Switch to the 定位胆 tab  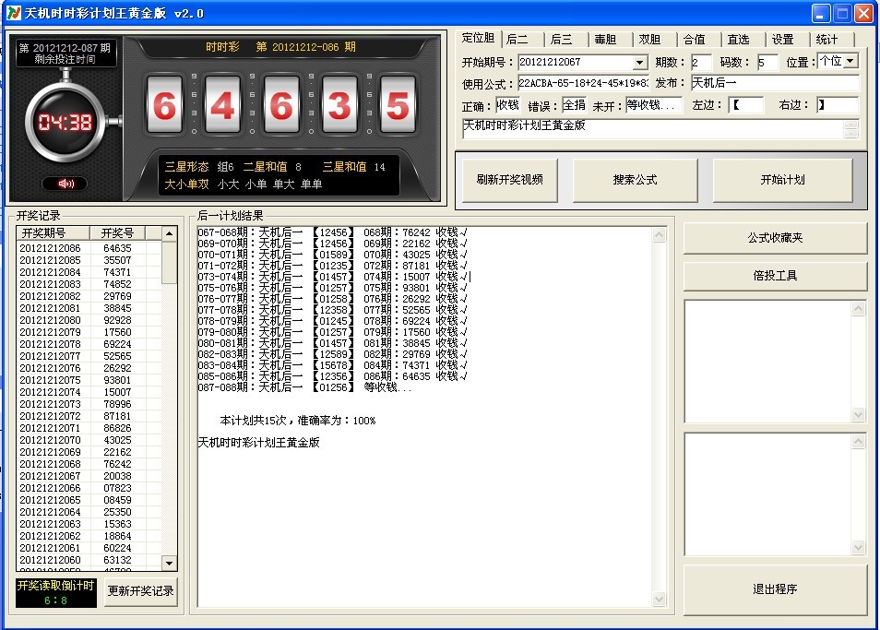478,38
